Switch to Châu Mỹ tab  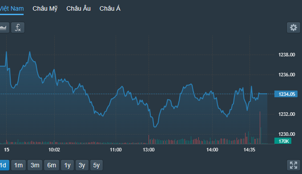[45, 8]
